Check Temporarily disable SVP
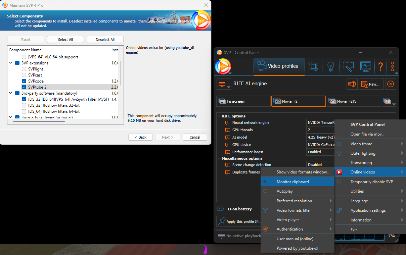The image size is (406, 255). (x=339, y=182)
